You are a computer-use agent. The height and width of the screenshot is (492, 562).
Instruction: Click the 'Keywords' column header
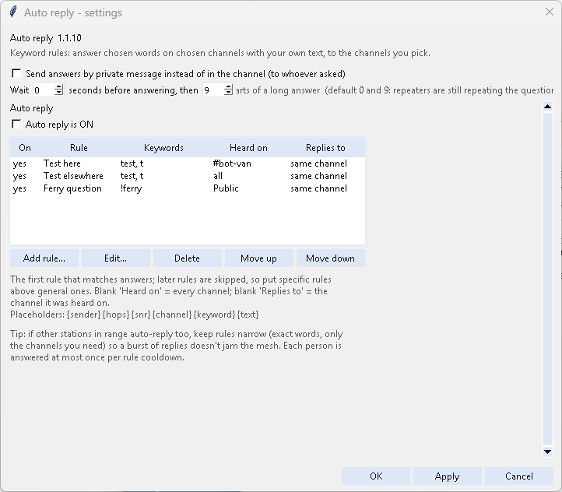(163, 148)
